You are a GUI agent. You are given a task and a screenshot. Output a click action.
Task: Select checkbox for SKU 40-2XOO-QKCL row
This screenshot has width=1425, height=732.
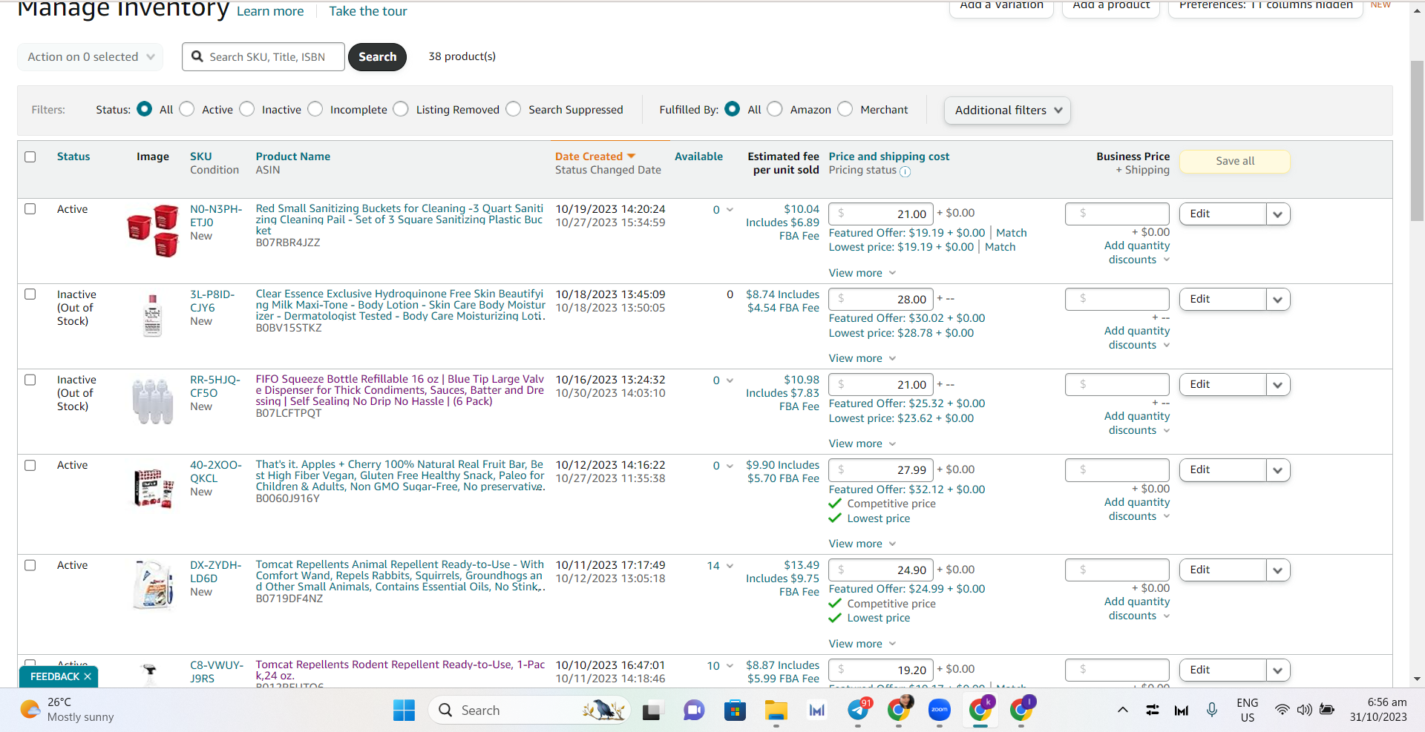tap(30, 465)
